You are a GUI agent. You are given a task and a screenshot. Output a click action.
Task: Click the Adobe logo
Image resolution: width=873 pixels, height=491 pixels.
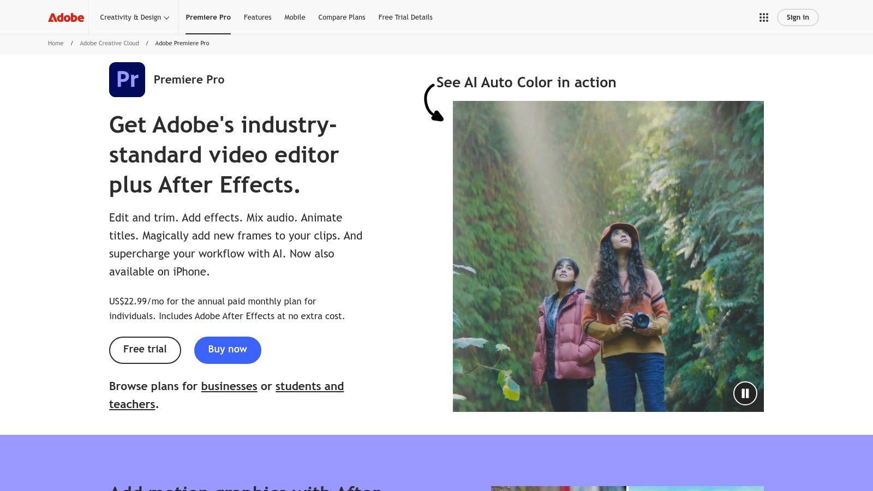66,17
